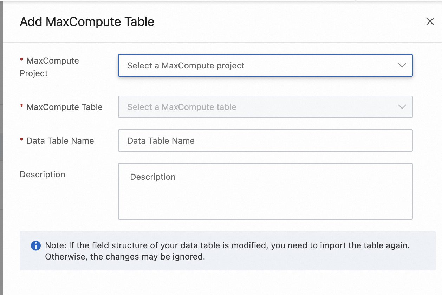Focus the Data Table Name input field
The width and height of the screenshot is (442, 295).
pyautogui.click(x=265, y=140)
